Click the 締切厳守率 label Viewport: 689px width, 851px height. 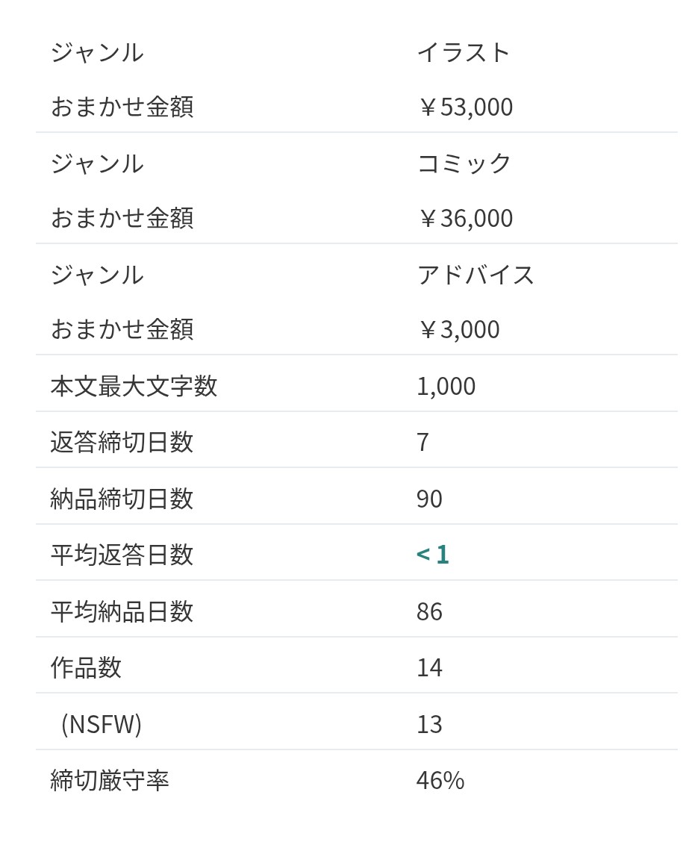tap(110, 780)
